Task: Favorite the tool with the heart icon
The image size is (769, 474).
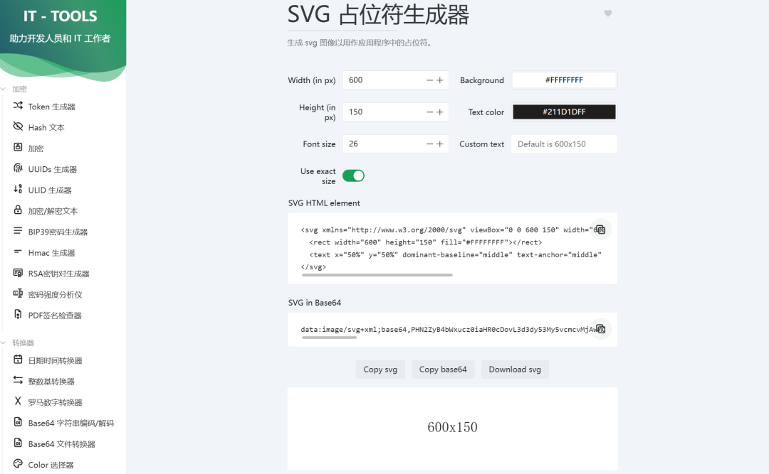Action: click(x=607, y=13)
